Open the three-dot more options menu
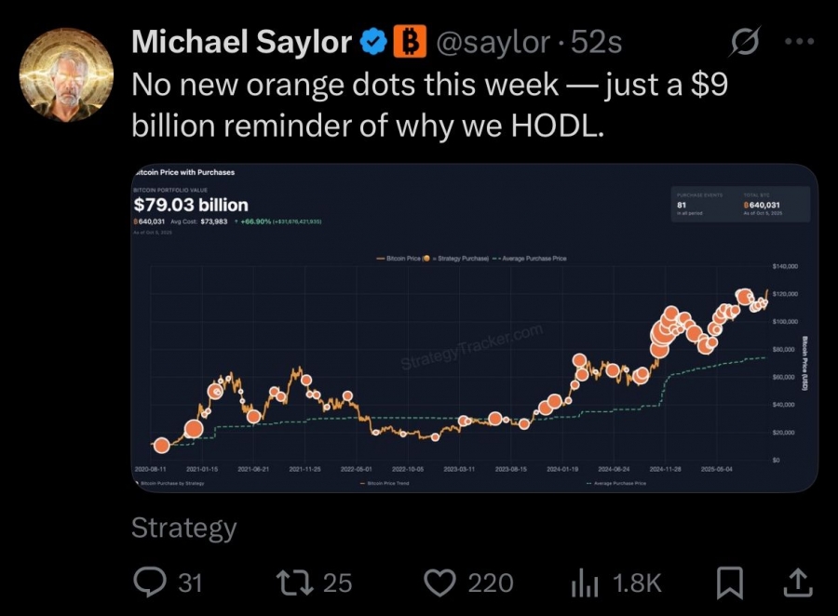838x616 pixels. click(799, 41)
